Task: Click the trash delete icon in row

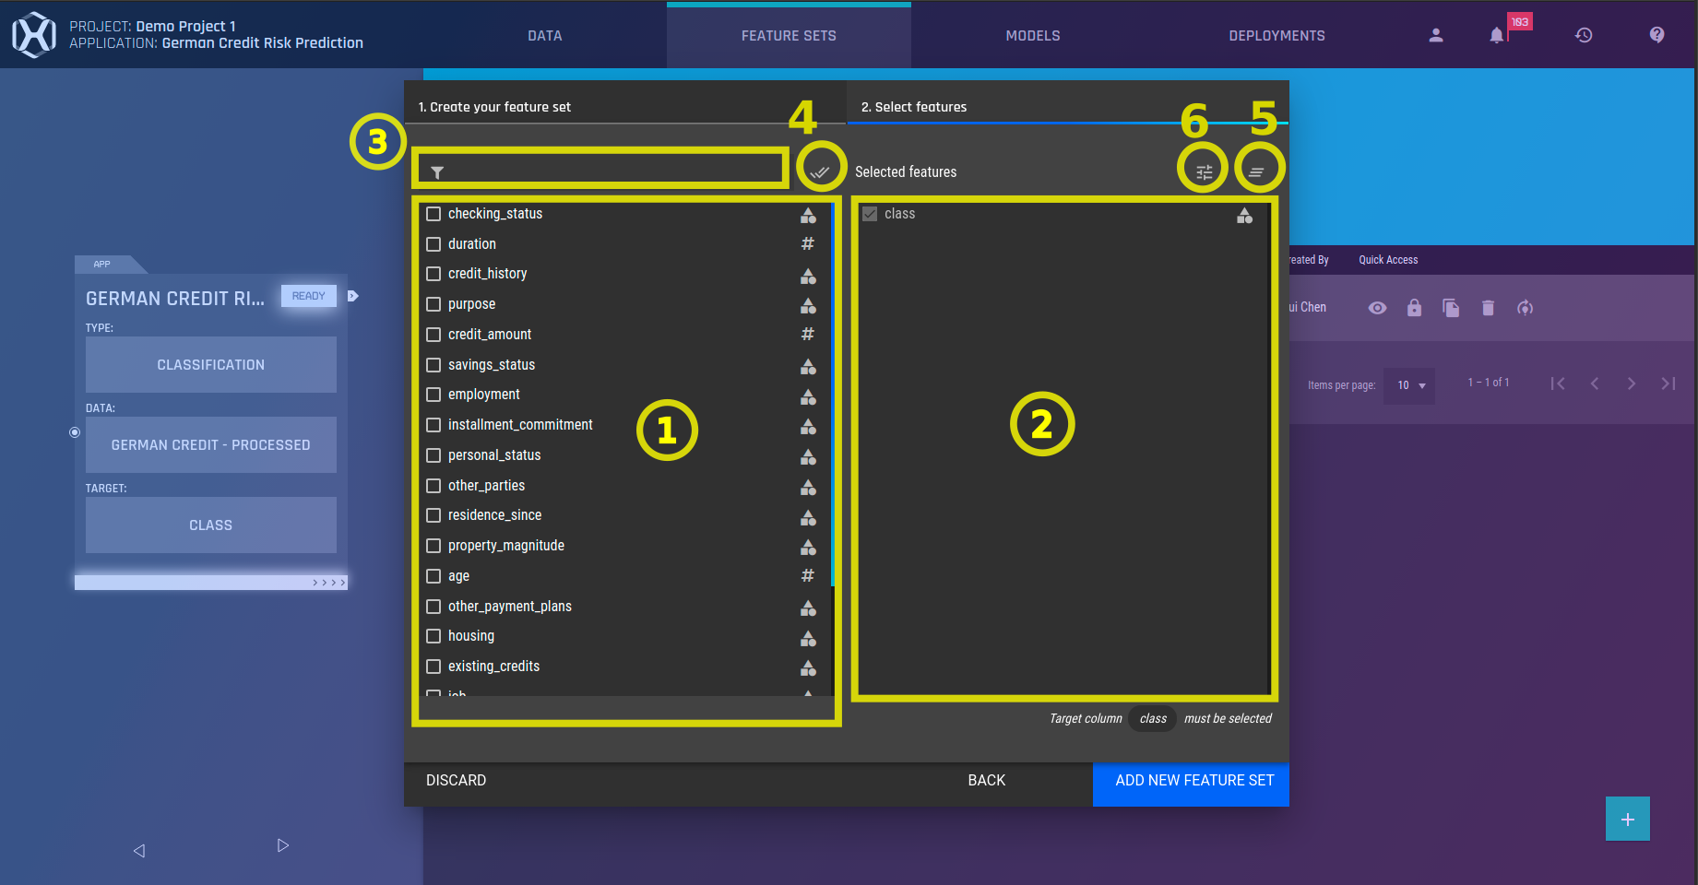Action: [x=1488, y=308]
